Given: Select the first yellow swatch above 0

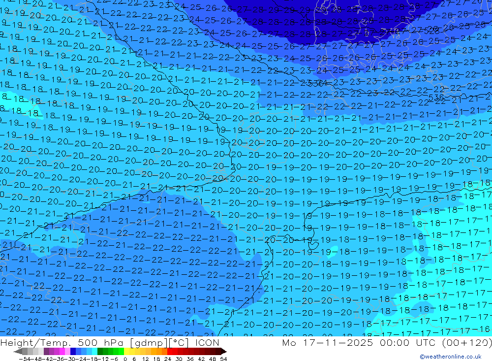Looking at the screenshot, I should 127,351.
